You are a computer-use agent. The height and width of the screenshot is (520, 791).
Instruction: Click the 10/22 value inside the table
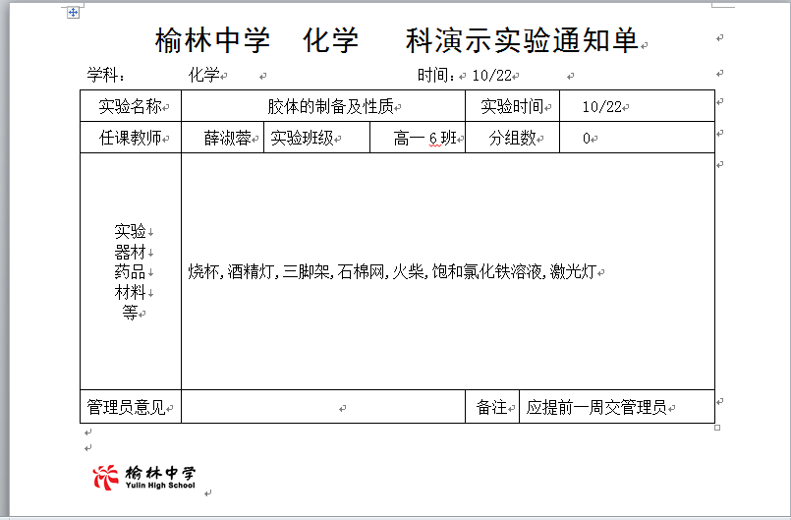coord(601,107)
